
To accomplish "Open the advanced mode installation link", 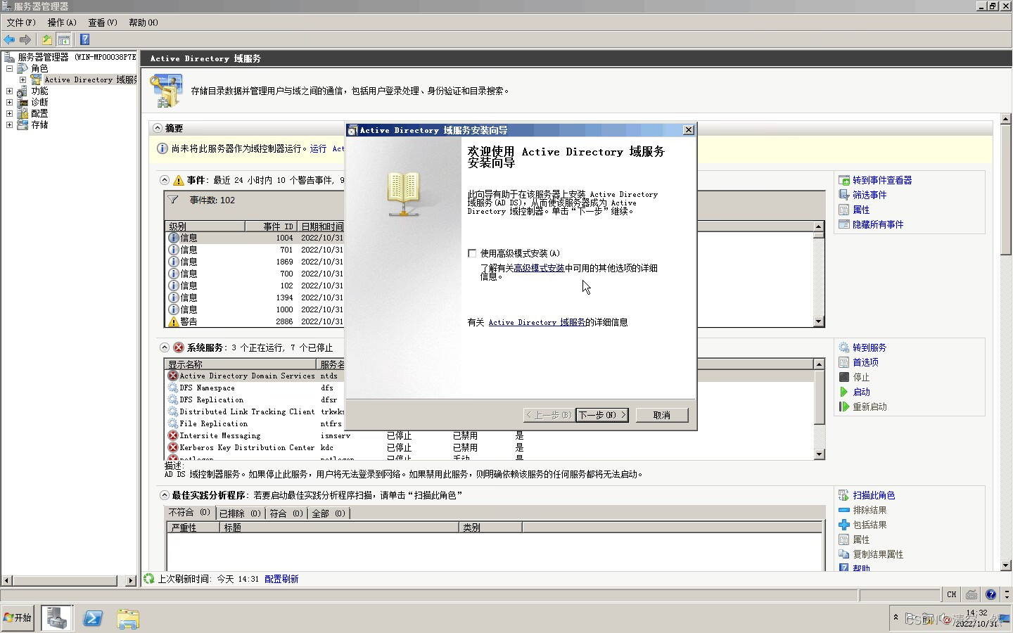I will coord(539,268).
